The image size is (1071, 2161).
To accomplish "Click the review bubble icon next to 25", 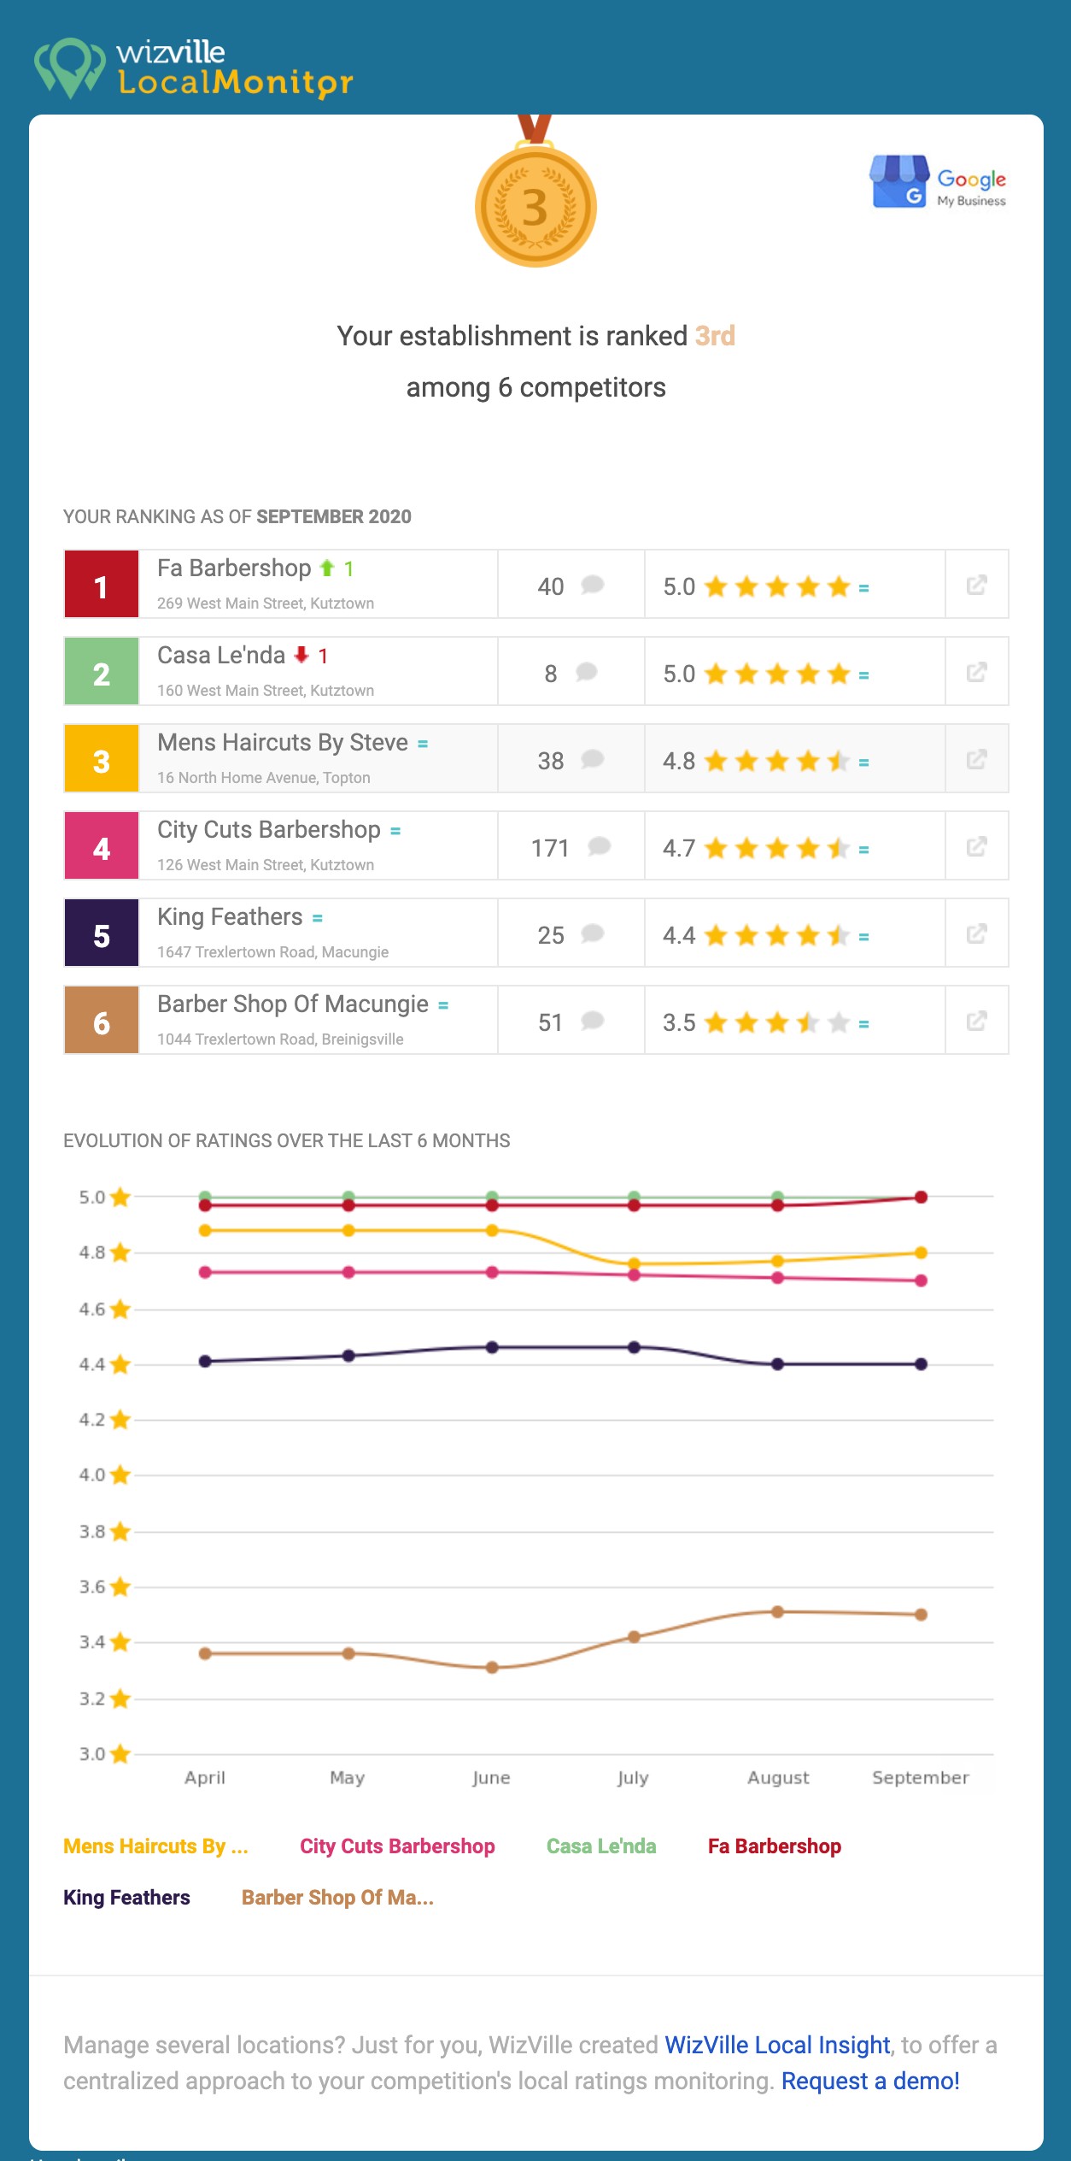I will point(592,933).
